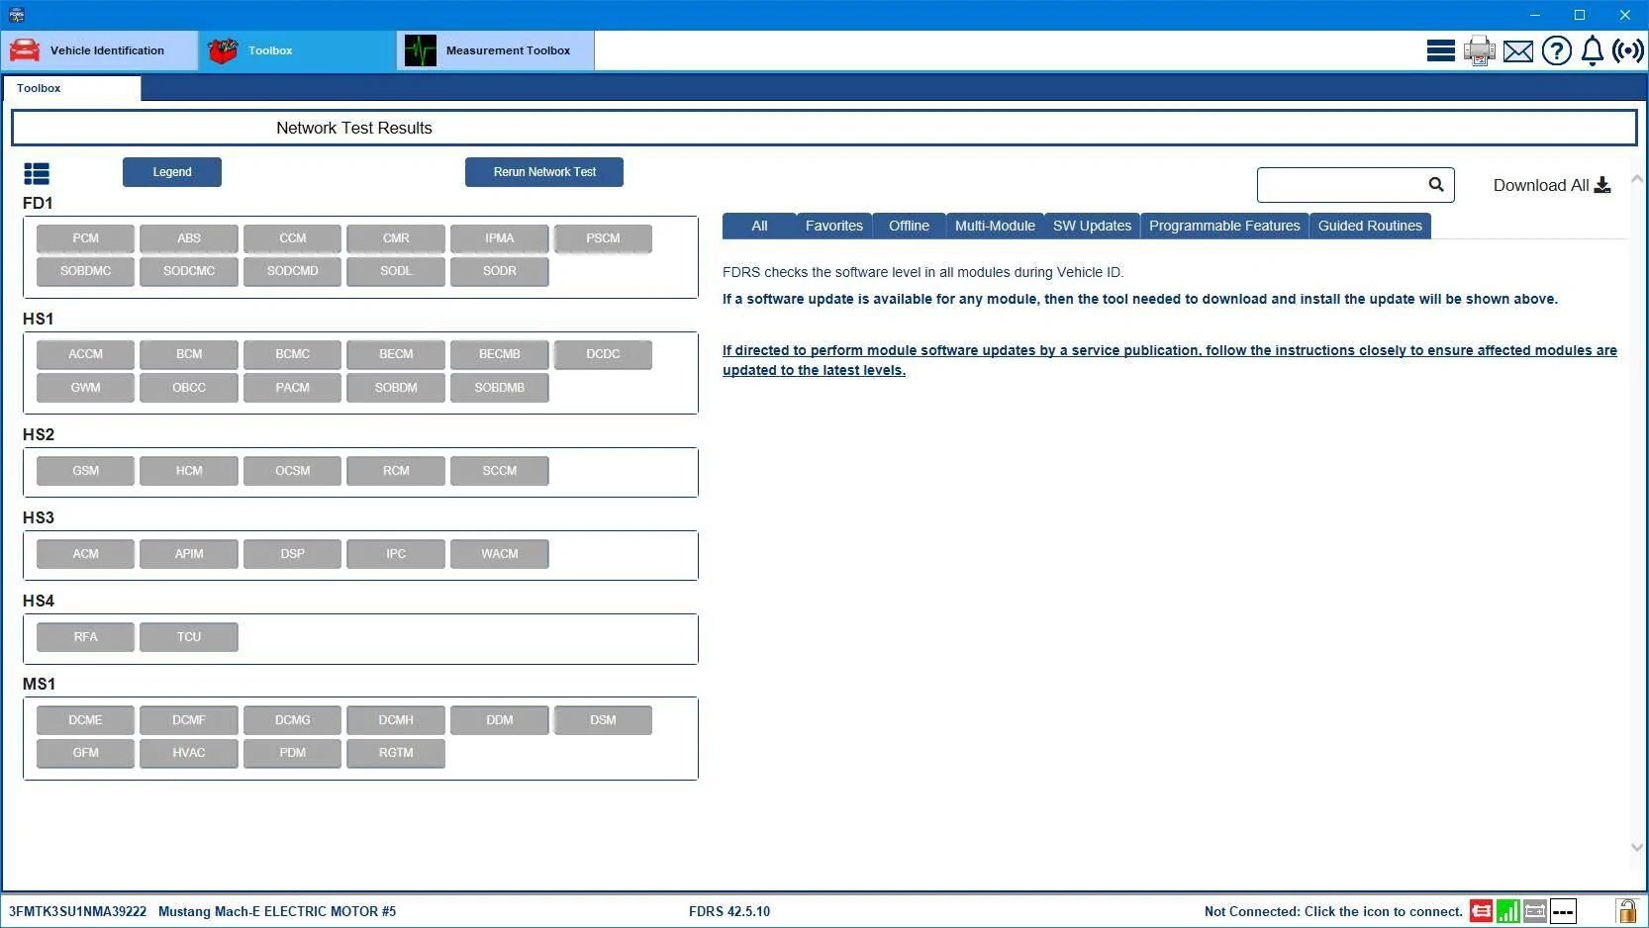The image size is (1649, 928).
Task: Select the GSM module button
Action: pos(85,471)
